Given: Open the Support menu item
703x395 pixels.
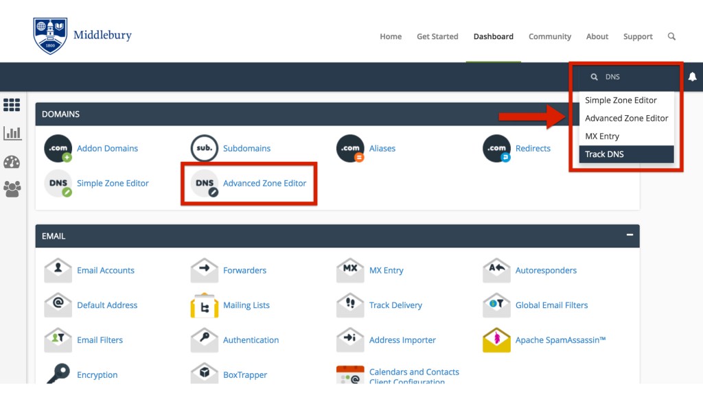Looking at the screenshot, I should 638,36.
